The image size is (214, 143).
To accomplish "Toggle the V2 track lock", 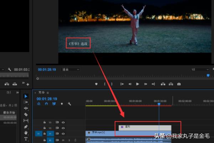I will pyautogui.click(x=45, y=128).
